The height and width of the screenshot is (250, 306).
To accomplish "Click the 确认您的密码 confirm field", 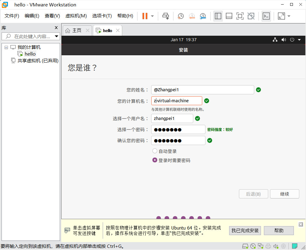I will tap(178, 140).
